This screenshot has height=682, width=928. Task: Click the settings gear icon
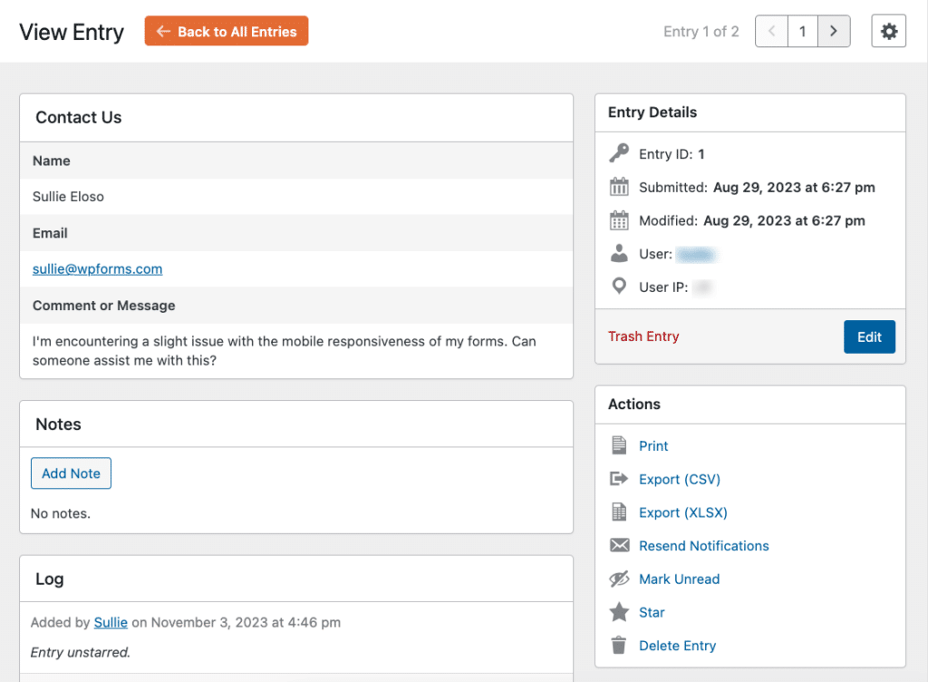click(x=888, y=32)
